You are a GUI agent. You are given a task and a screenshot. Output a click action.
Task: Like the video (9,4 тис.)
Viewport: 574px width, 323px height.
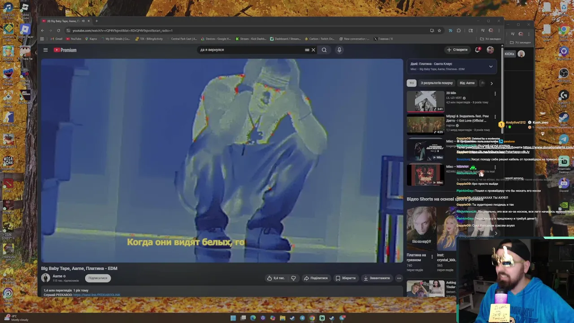coord(276,278)
